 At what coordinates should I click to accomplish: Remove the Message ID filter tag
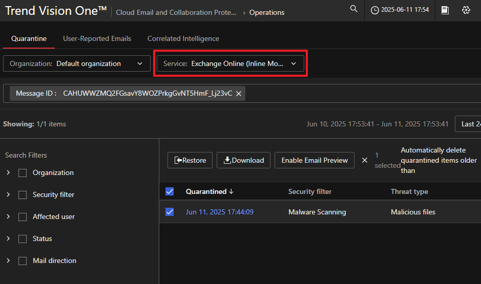(x=239, y=94)
